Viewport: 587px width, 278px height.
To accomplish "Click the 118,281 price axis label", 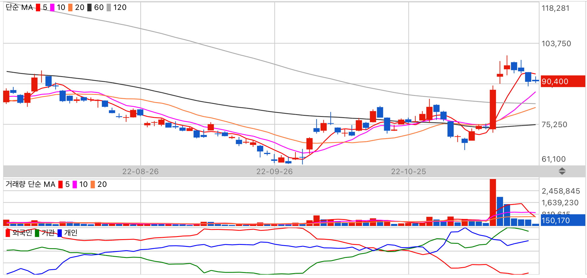I will [556, 8].
